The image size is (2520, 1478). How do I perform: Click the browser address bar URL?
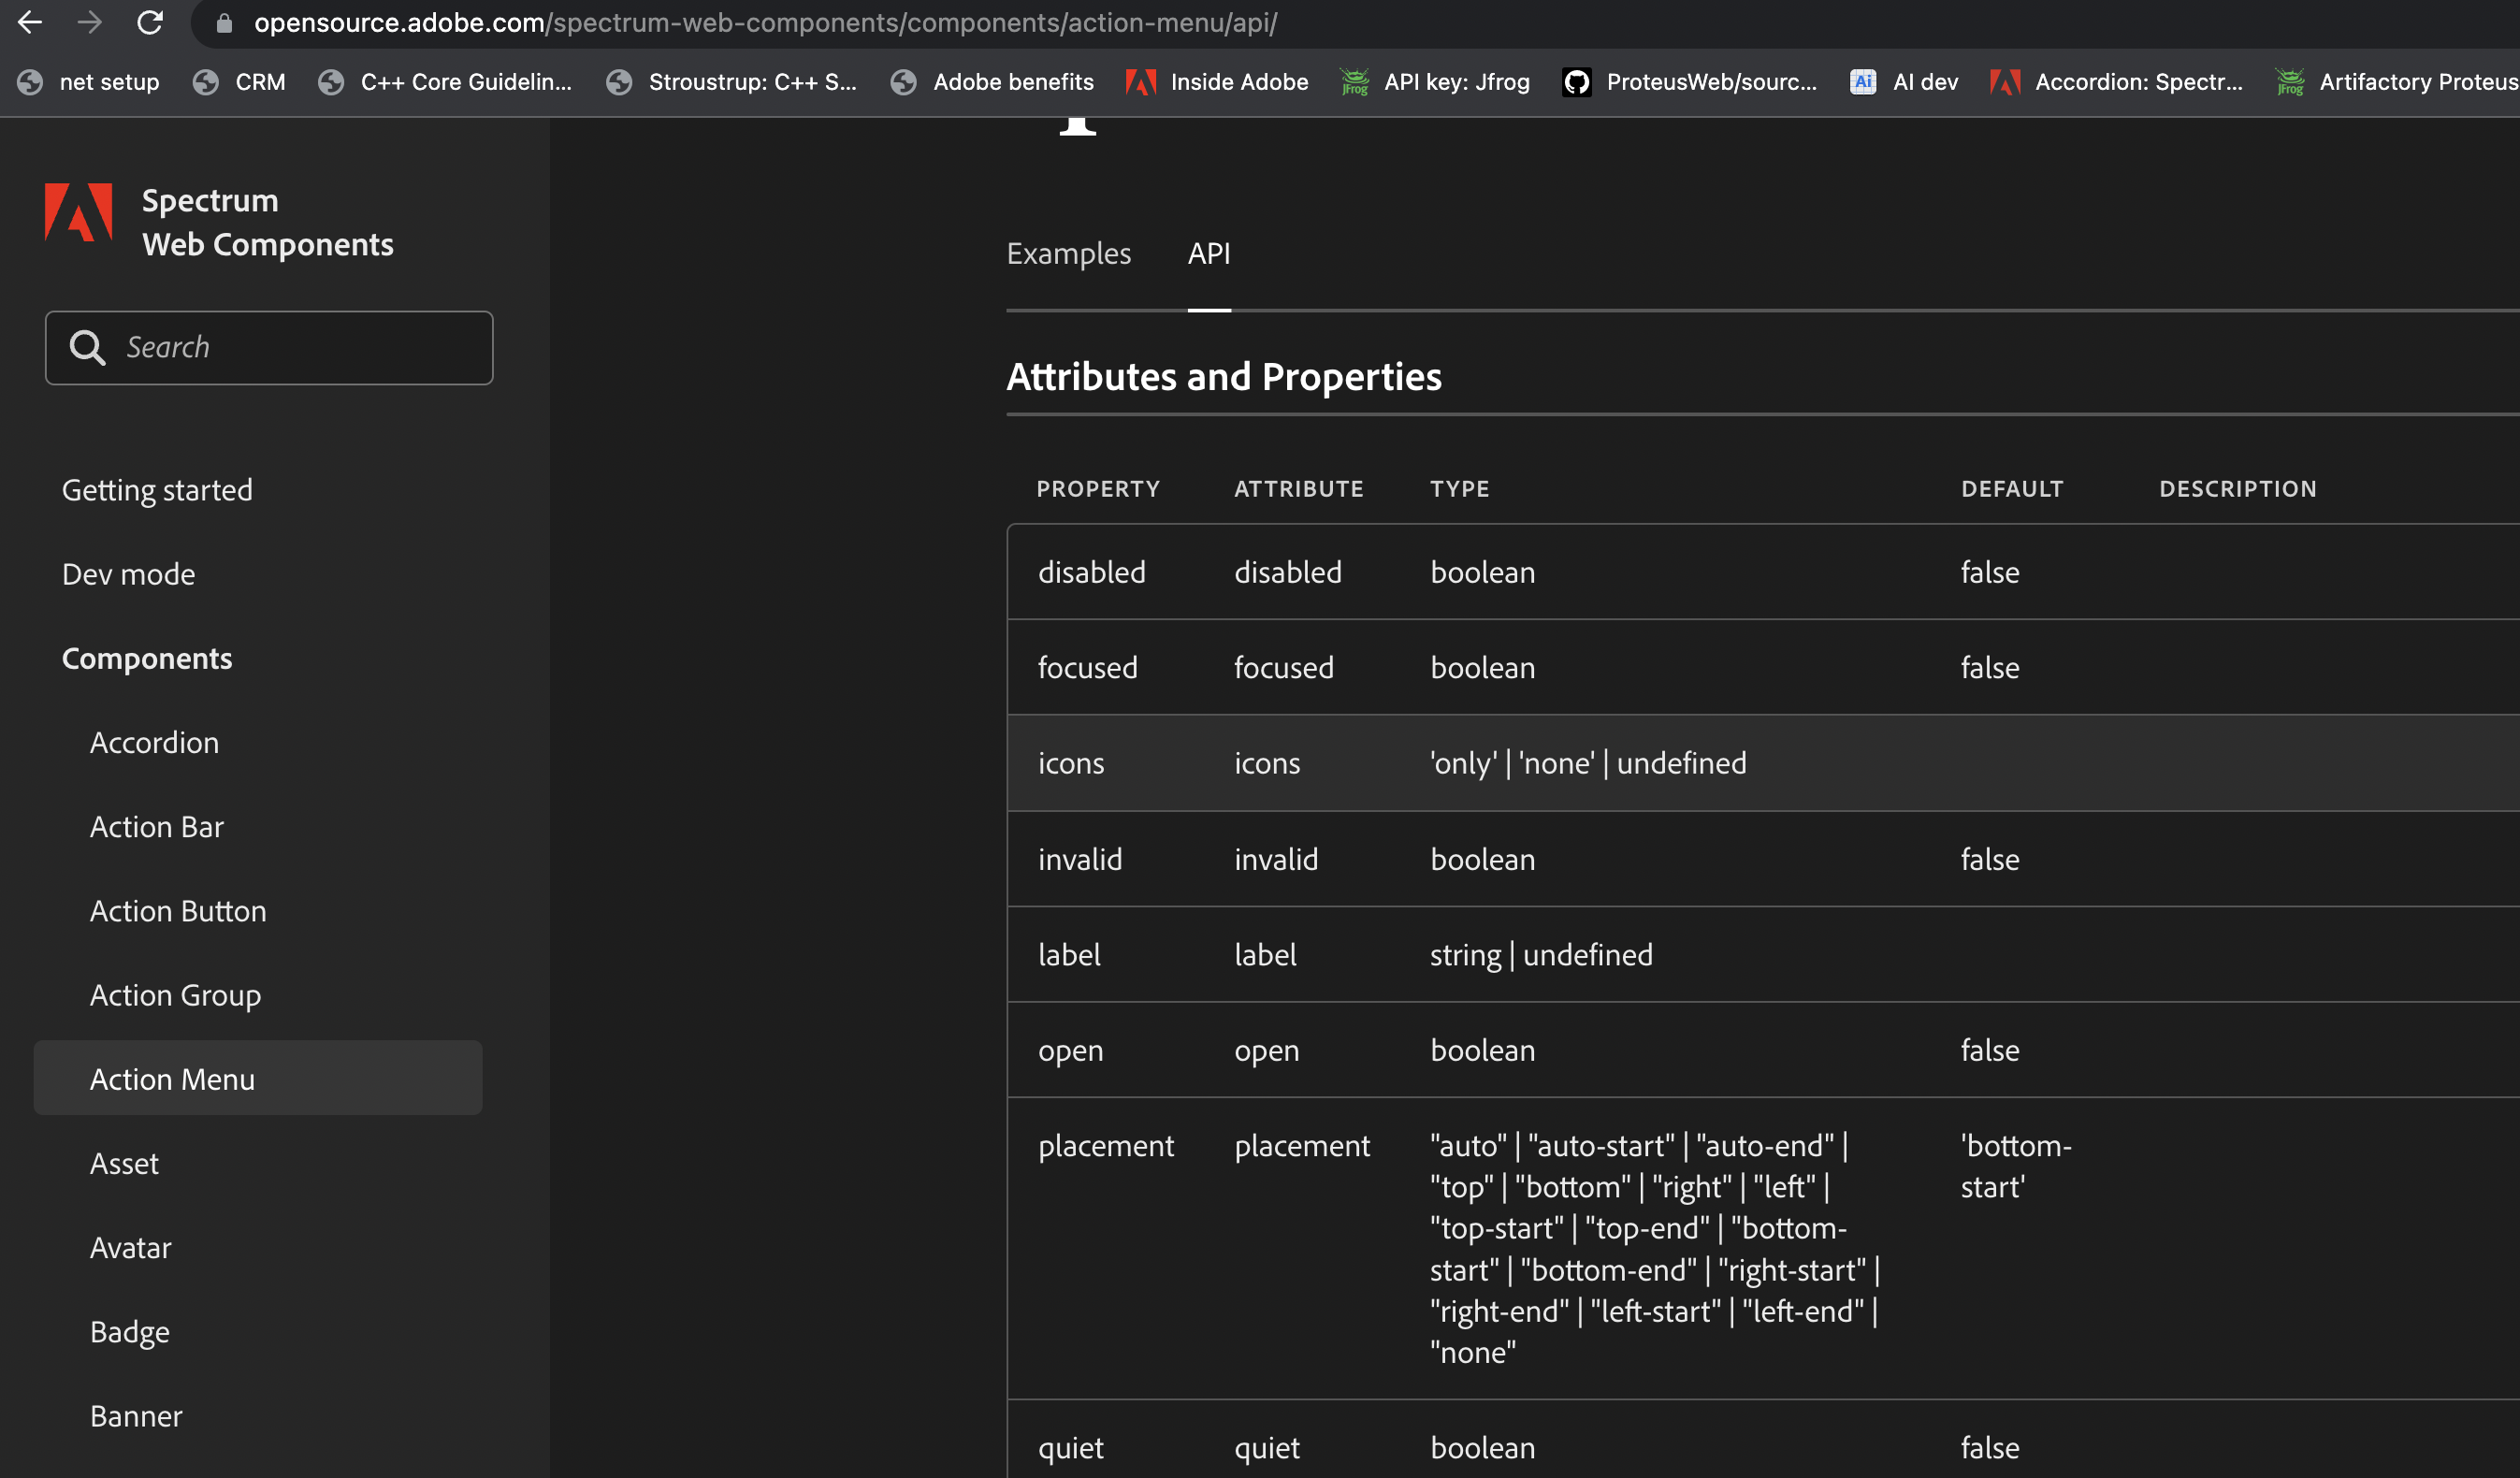pyautogui.click(x=765, y=22)
